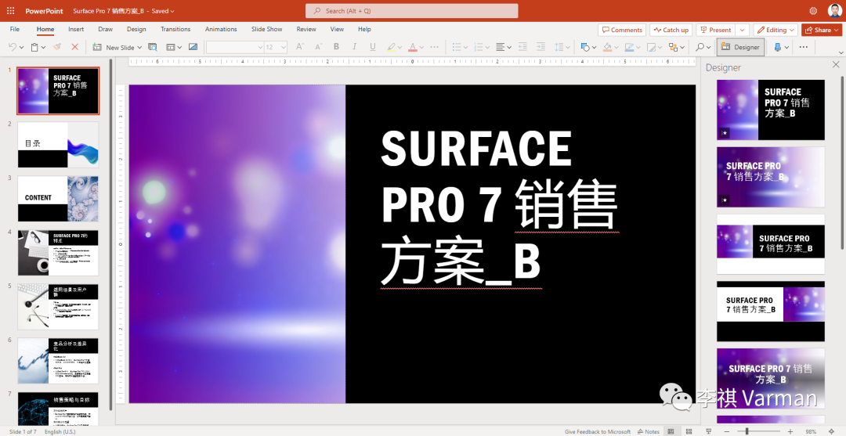Open the Shapes icon in the ribbon

point(585,48)
